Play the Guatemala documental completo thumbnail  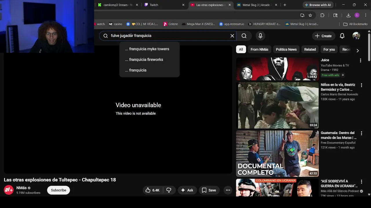coord(277,154)
